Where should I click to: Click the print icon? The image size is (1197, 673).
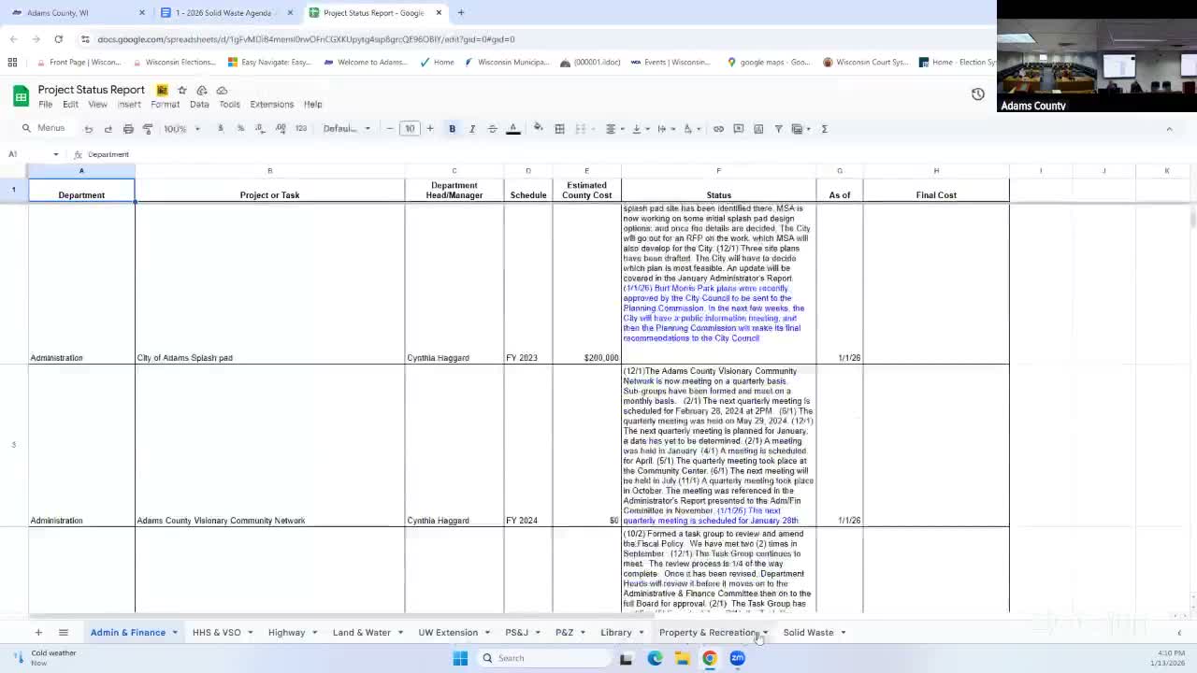click(x=128, y=129)
